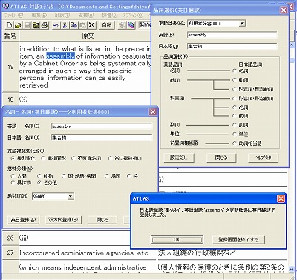Click the Delete X toolbar icon
This screenshot has width=297, height=280.
pos(91,25)
